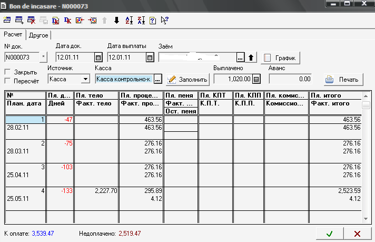Screen dimensions: 375x242
Task: Click the Печать button
Action: (x=343, y=80)
